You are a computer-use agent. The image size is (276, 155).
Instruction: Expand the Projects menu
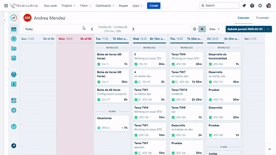[68, 6]
